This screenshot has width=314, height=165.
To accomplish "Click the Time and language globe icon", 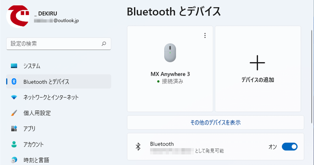I will tap(14, 159).
